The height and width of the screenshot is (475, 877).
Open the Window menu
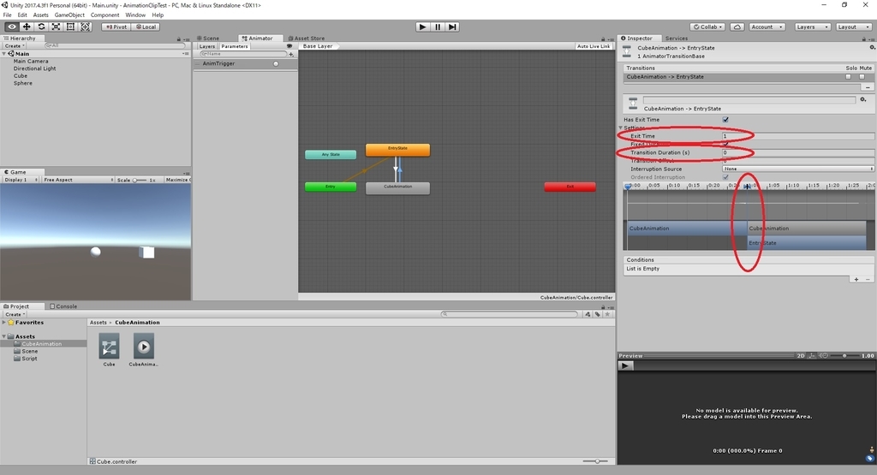[135, 15]
